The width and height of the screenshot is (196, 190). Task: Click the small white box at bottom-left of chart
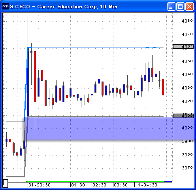click(x=5, y=183)
